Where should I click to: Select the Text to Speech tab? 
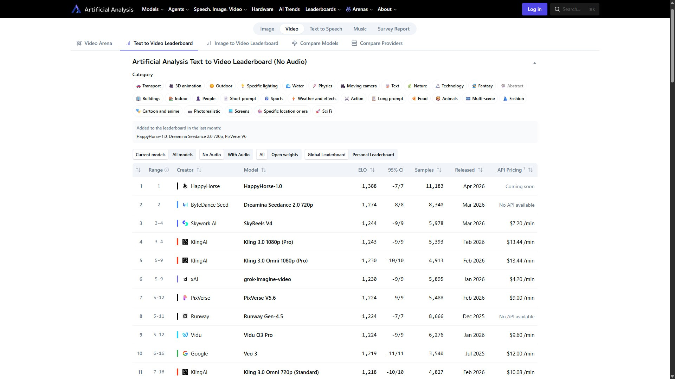pos(326,29)
